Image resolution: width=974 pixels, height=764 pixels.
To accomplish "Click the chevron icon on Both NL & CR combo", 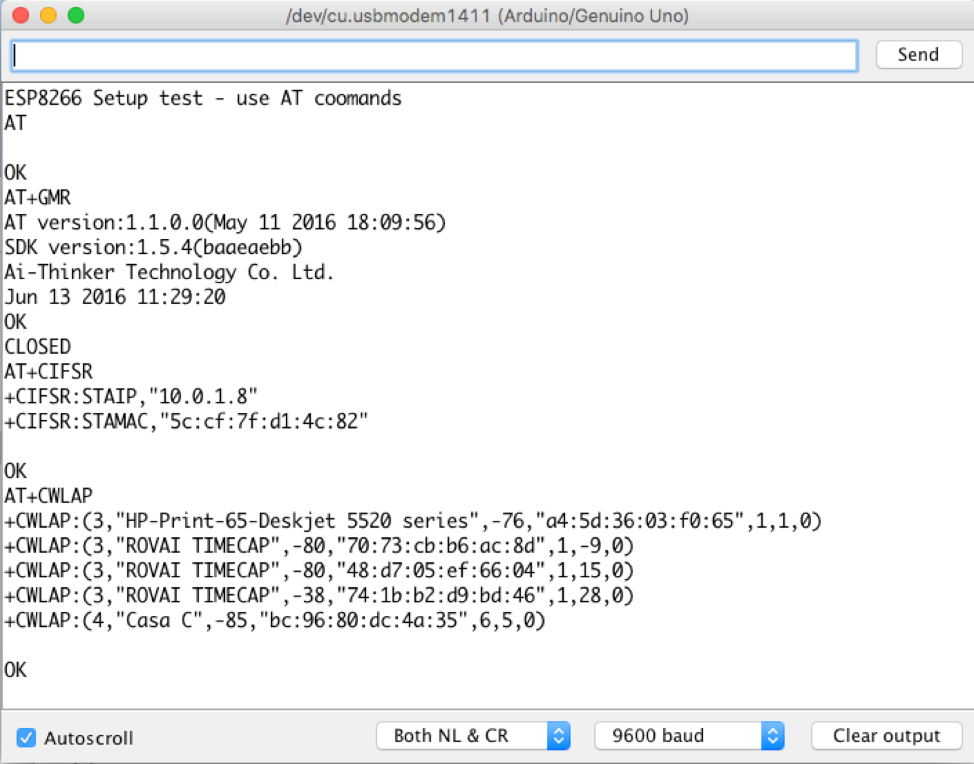I will 560,735.
